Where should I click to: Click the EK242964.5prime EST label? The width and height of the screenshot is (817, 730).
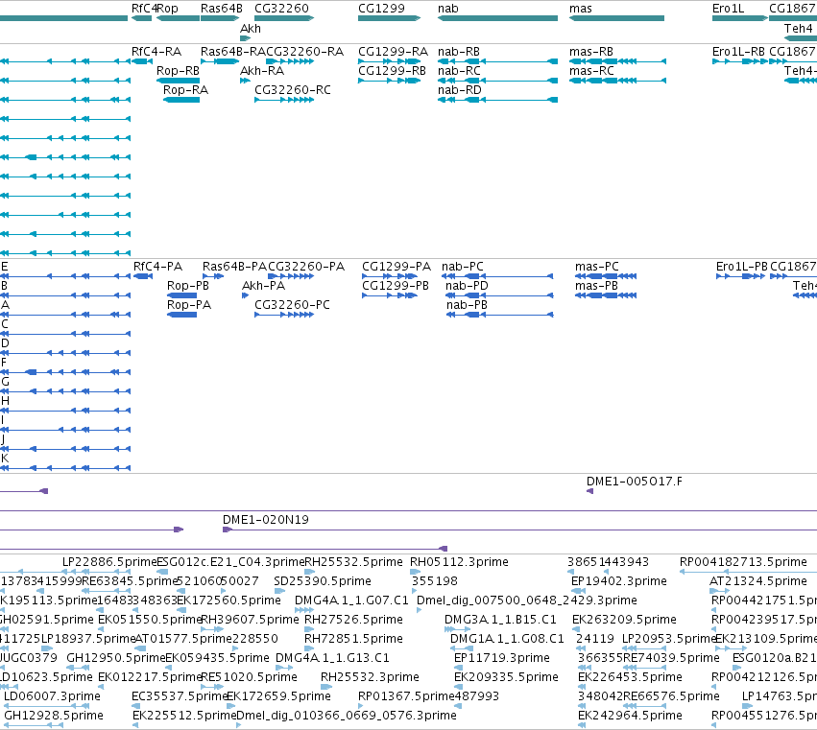click(x=630, y=716)
